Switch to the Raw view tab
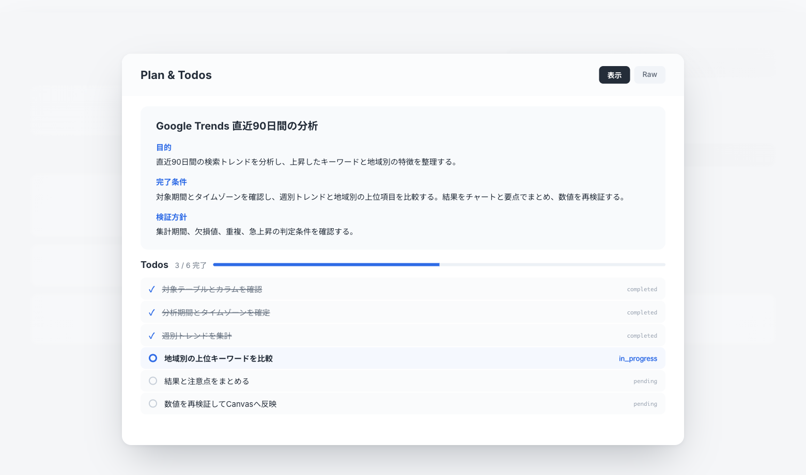This screenshot has height=475, width=806. coord(649,75)
